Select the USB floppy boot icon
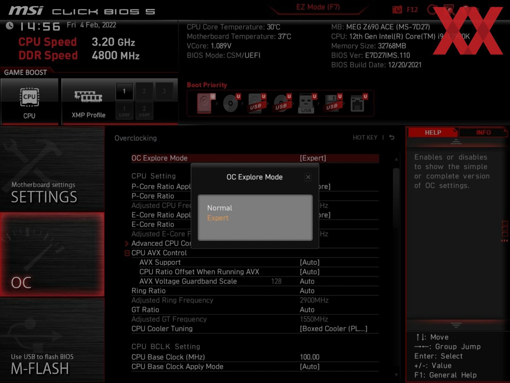Screen dimensions: 510x383 (x=333, y=103)
